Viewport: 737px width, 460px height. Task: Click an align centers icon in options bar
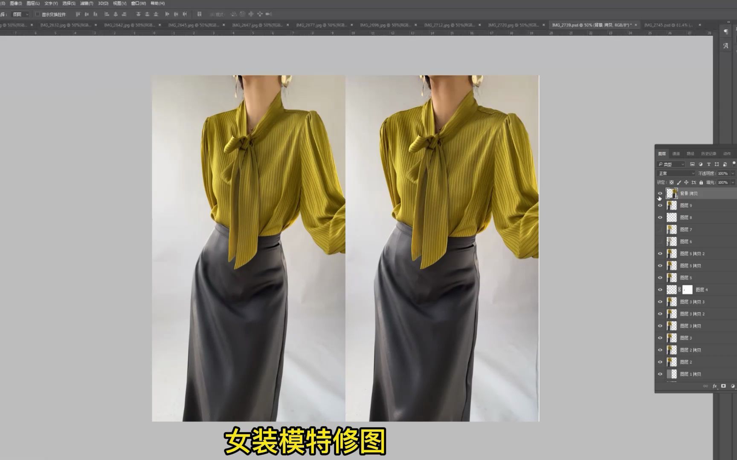pos(116,14)
